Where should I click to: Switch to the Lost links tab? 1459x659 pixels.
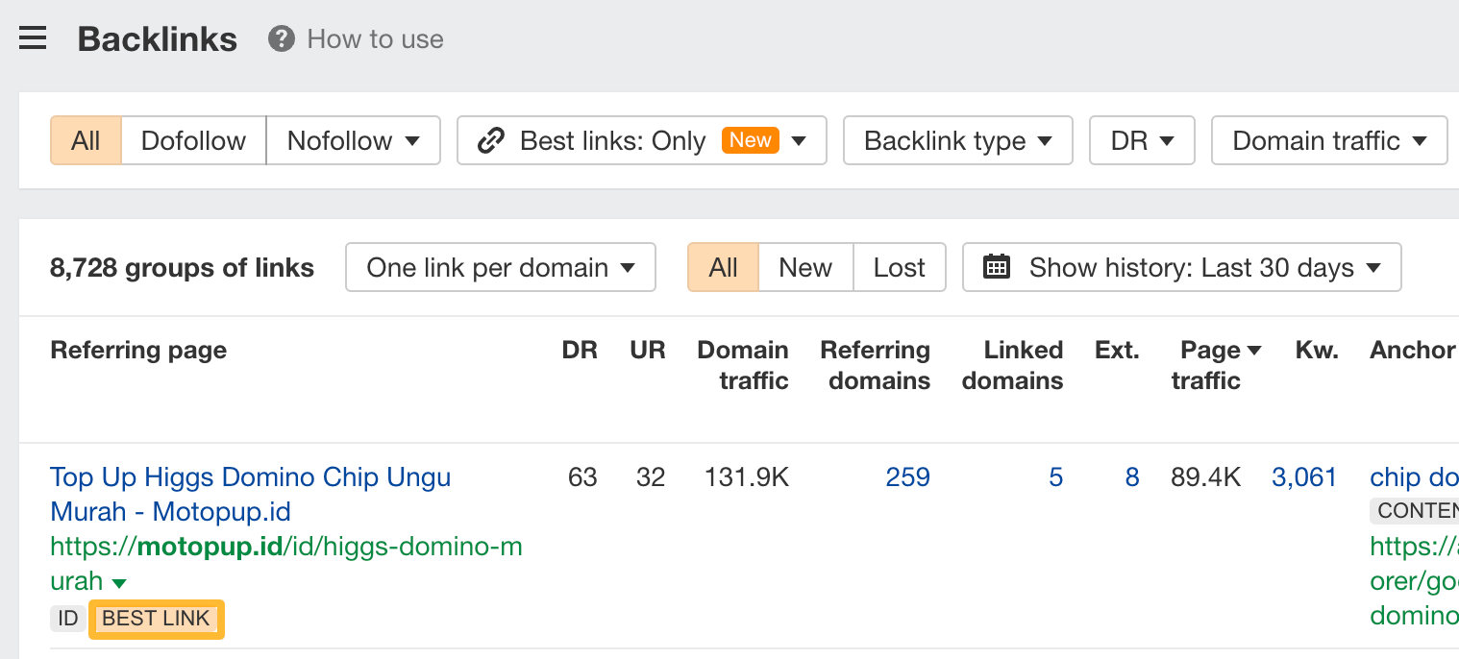point(899,267)
